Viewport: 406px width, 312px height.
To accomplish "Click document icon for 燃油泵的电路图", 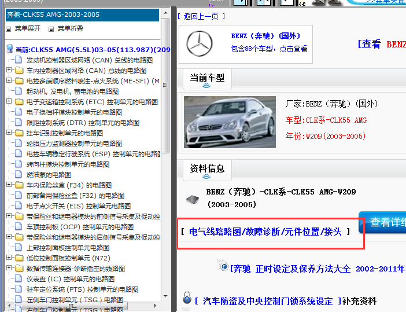I will click(19, 175).
